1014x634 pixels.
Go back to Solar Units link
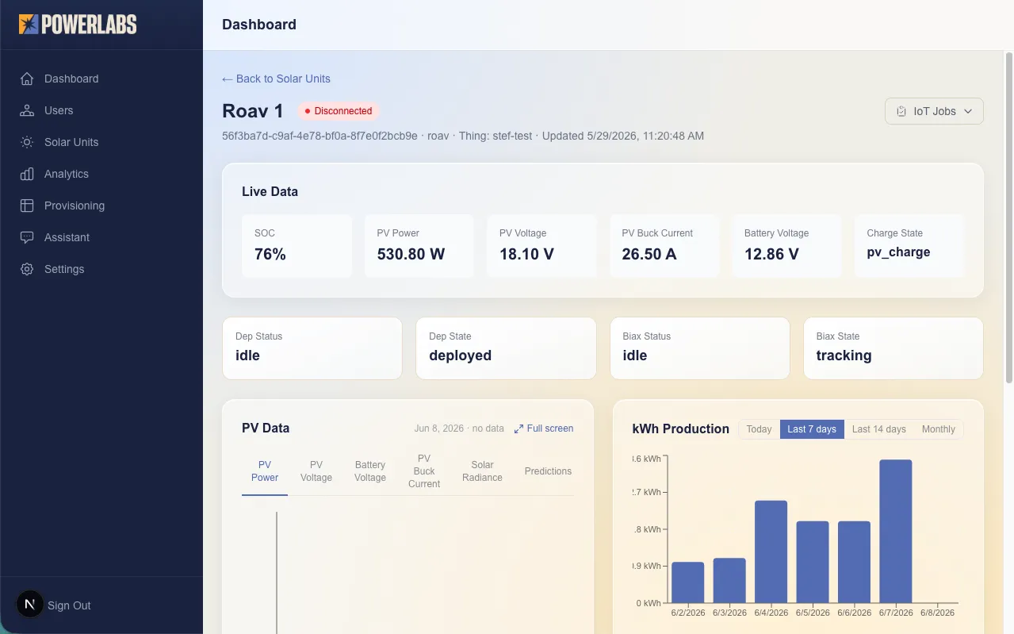click(276, 79)
